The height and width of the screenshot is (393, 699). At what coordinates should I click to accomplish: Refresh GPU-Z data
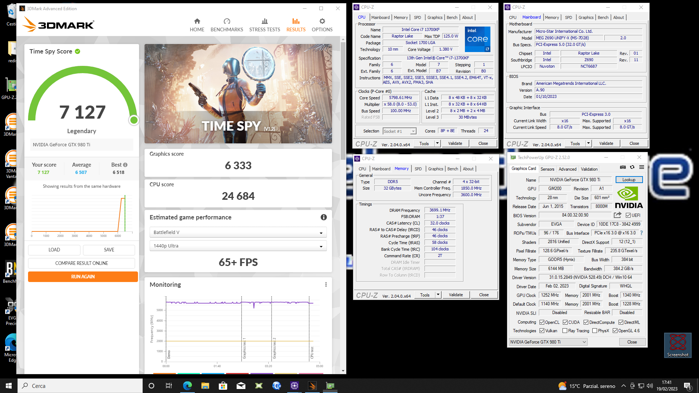coord(632,167)
